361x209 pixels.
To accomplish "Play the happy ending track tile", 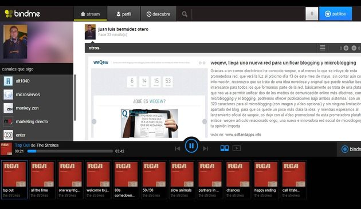I will tap(266, 180).
